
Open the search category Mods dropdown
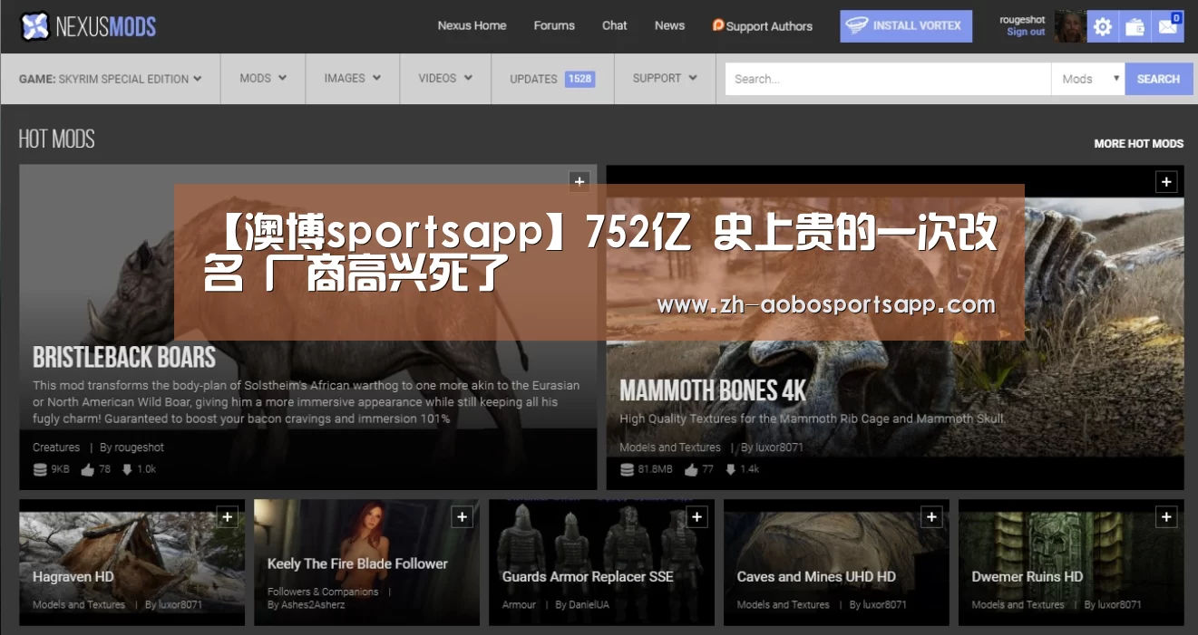coord(1088,79)
